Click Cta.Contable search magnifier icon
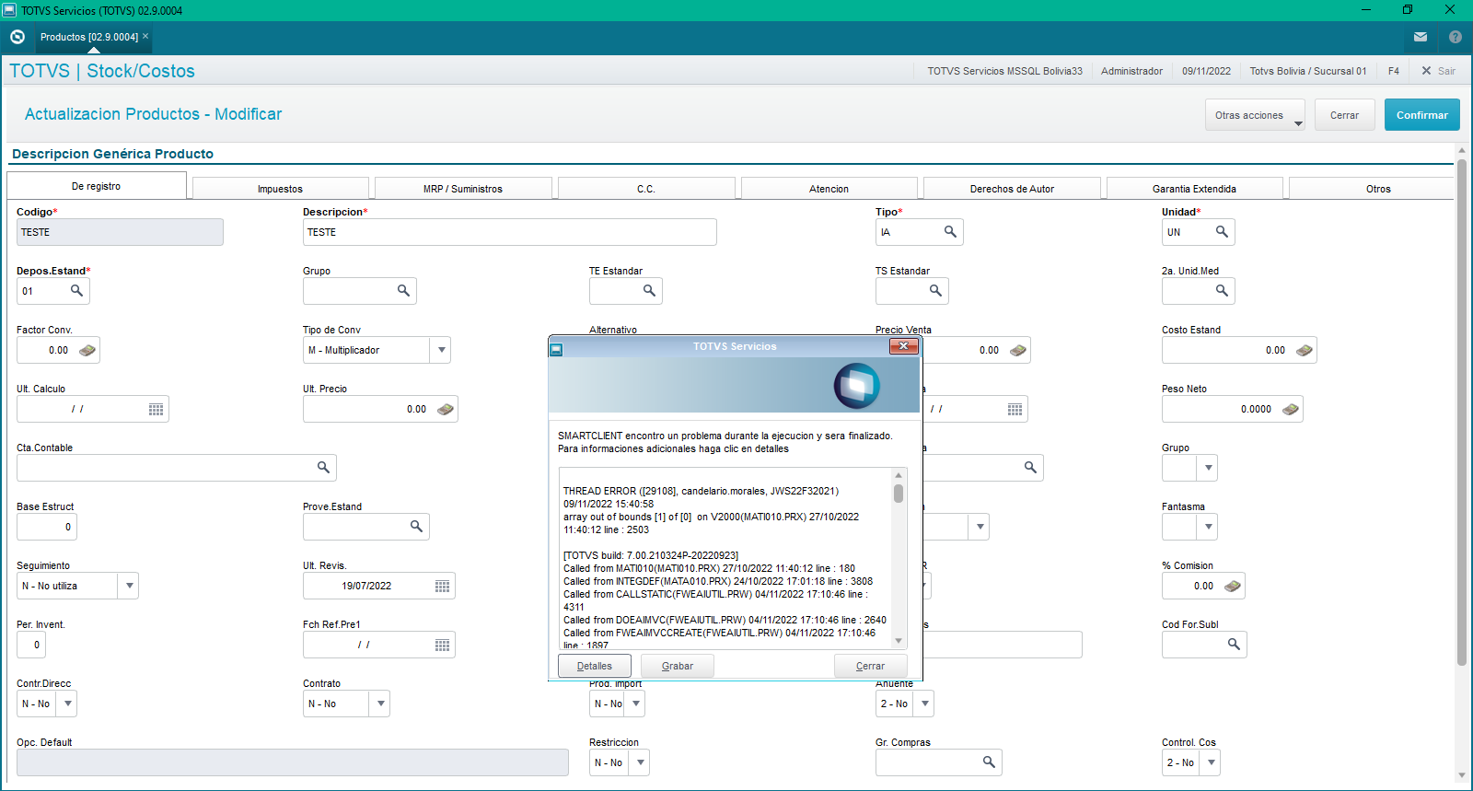This screenshot has height=791, width=1473. click(323, 468)
